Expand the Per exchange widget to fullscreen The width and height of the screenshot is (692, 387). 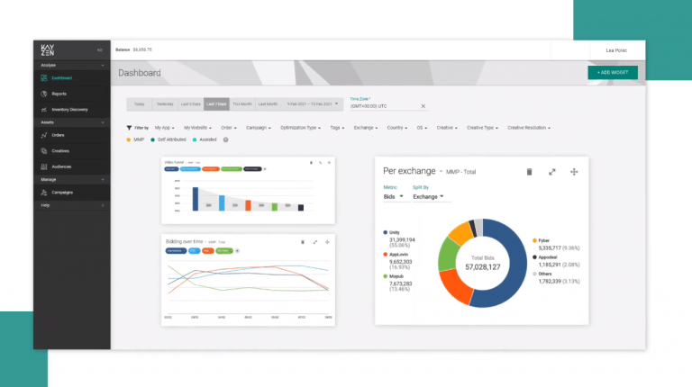pyautogui.click(x=551, y=171)
